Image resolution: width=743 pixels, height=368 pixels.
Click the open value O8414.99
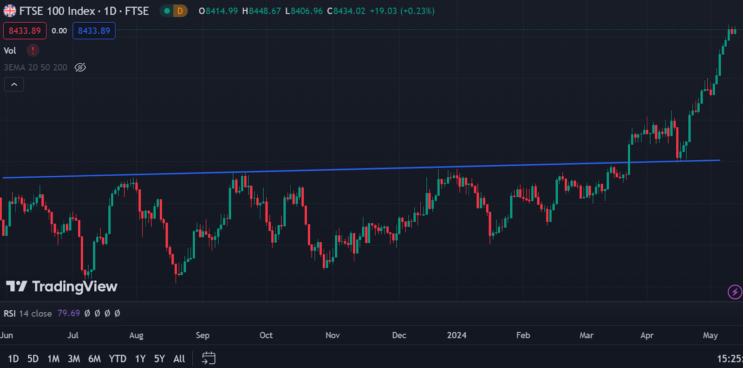tap(218, 11)
